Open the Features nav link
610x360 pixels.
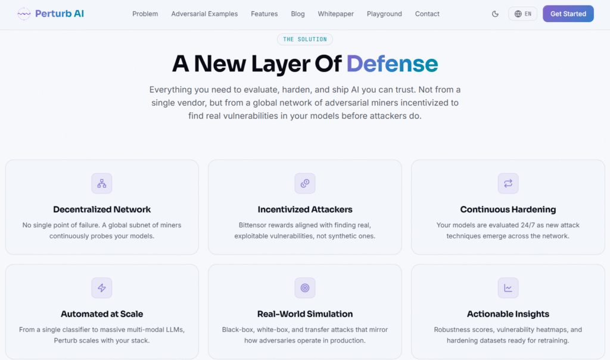coord(264,14)
